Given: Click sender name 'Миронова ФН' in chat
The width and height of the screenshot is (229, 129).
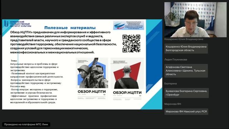Looking at the screenshot, I should point(172,104).
